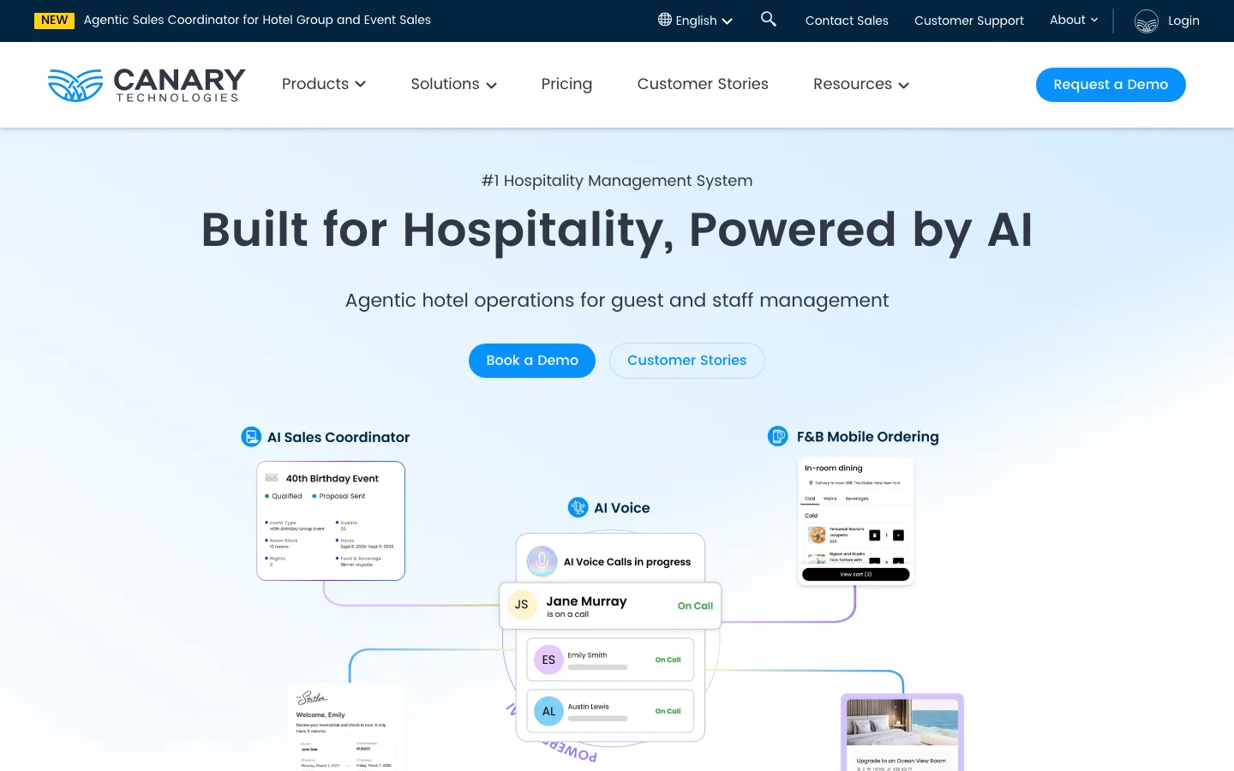Click the F&B Mobile Ordering icon
Image resolution: width=1234 pixels, height=771 pixels.
[x=778, y=436]
